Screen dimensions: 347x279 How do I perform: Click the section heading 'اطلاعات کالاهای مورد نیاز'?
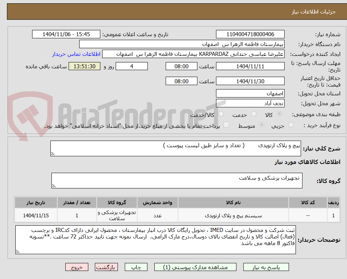(307, 162)
